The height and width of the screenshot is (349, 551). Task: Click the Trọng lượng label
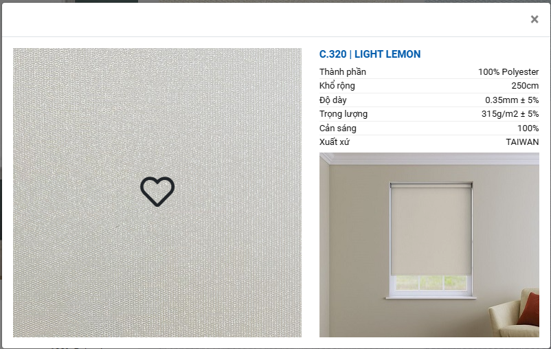[x=344, y=114]
